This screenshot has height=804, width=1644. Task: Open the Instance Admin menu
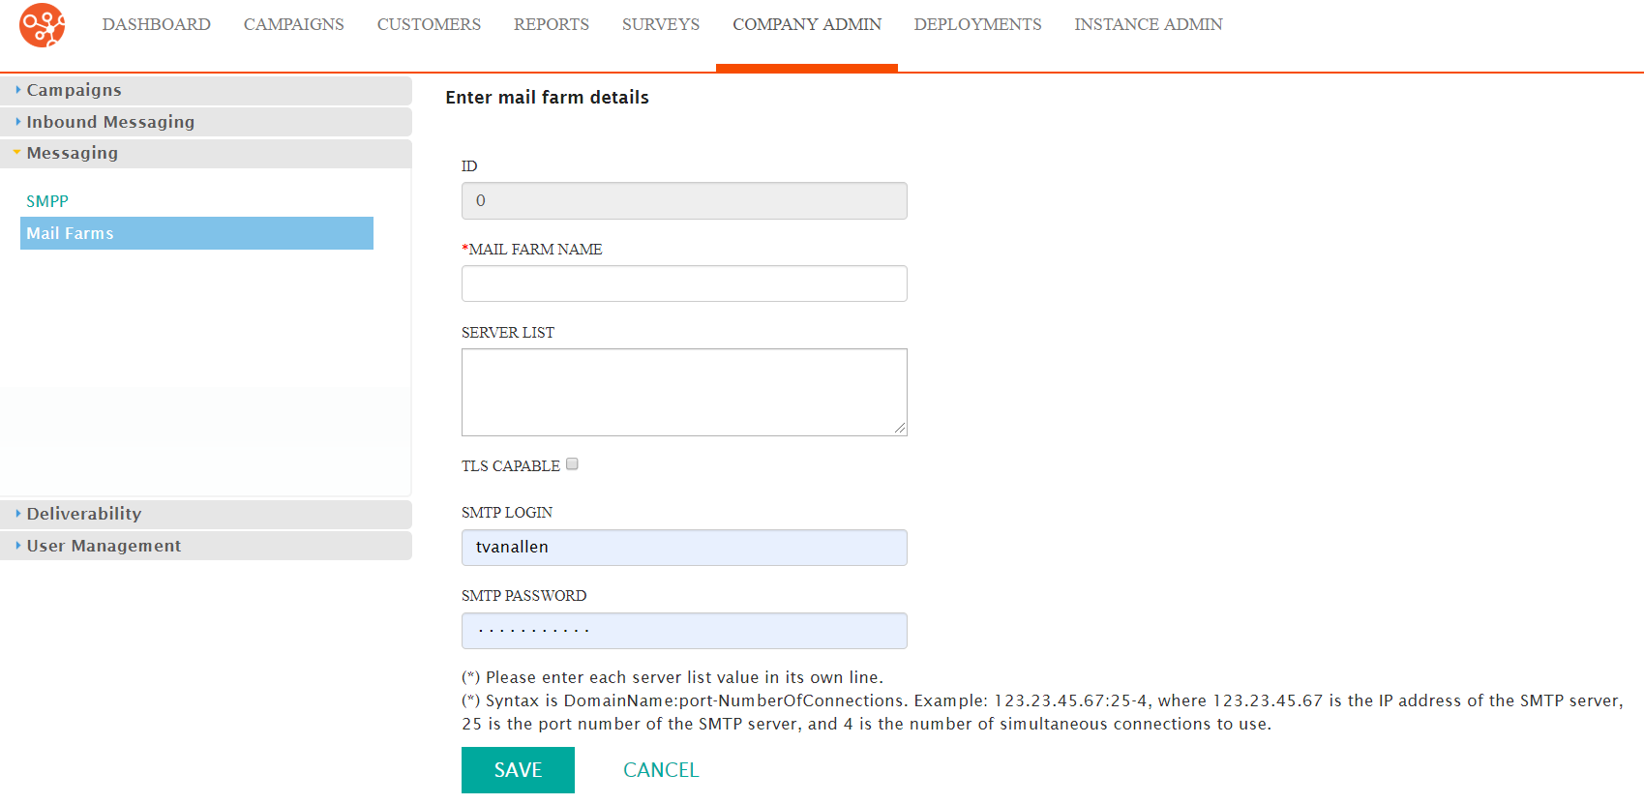click(1149, 24)
